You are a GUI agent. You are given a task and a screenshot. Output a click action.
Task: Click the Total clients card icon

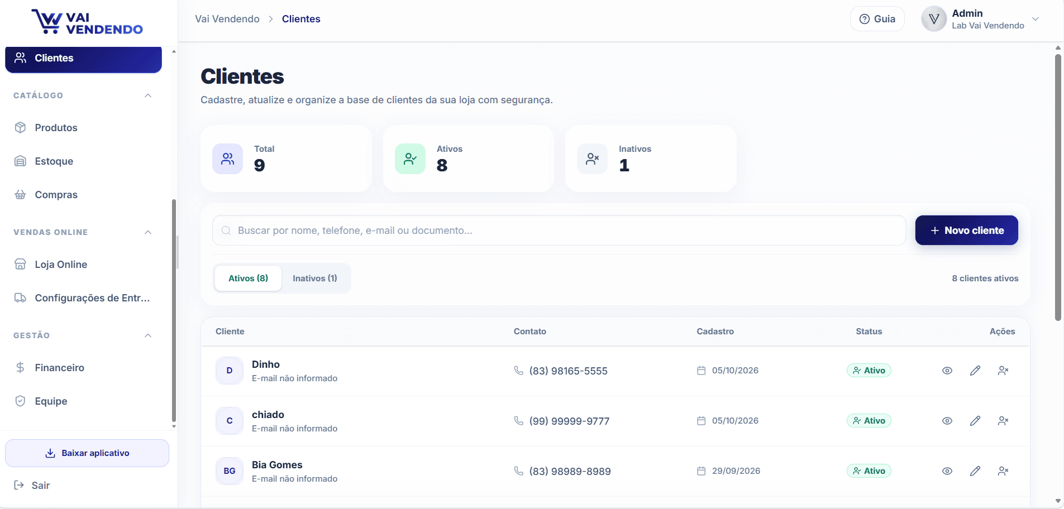(x=227, y=159)
